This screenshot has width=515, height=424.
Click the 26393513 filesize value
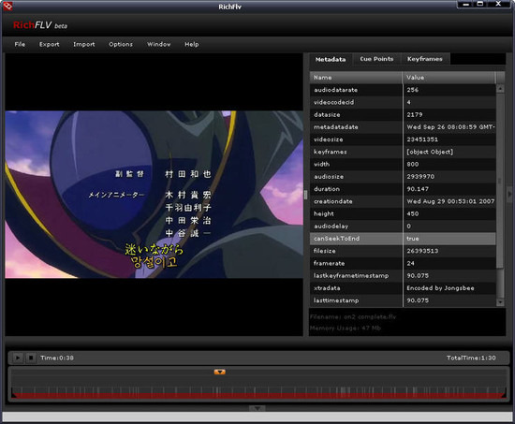422,251
